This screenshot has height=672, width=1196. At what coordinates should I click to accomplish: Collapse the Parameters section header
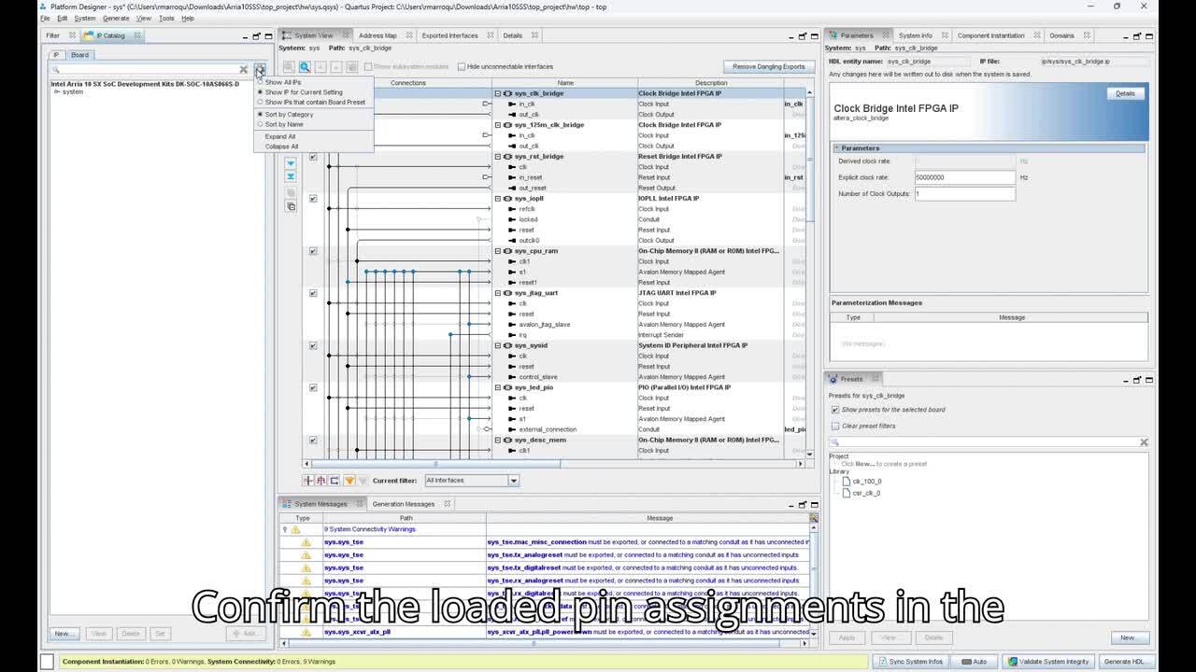tap(836, 148)
